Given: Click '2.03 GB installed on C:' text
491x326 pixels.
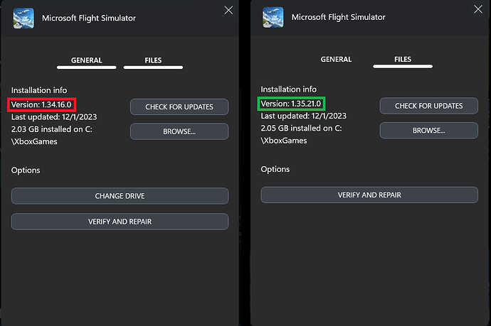Looking at the screenshot, I should point(52,129).
